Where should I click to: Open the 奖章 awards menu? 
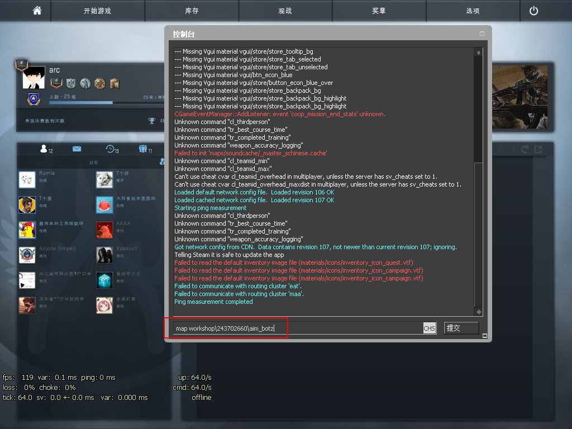[x=379, y=11]
